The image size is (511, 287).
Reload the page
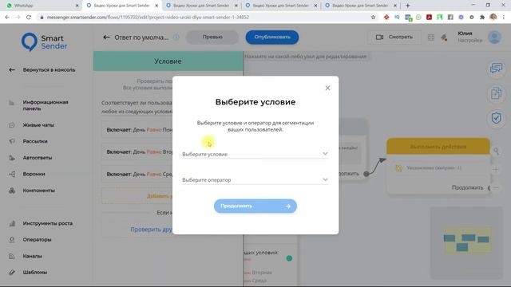(29, 18)
